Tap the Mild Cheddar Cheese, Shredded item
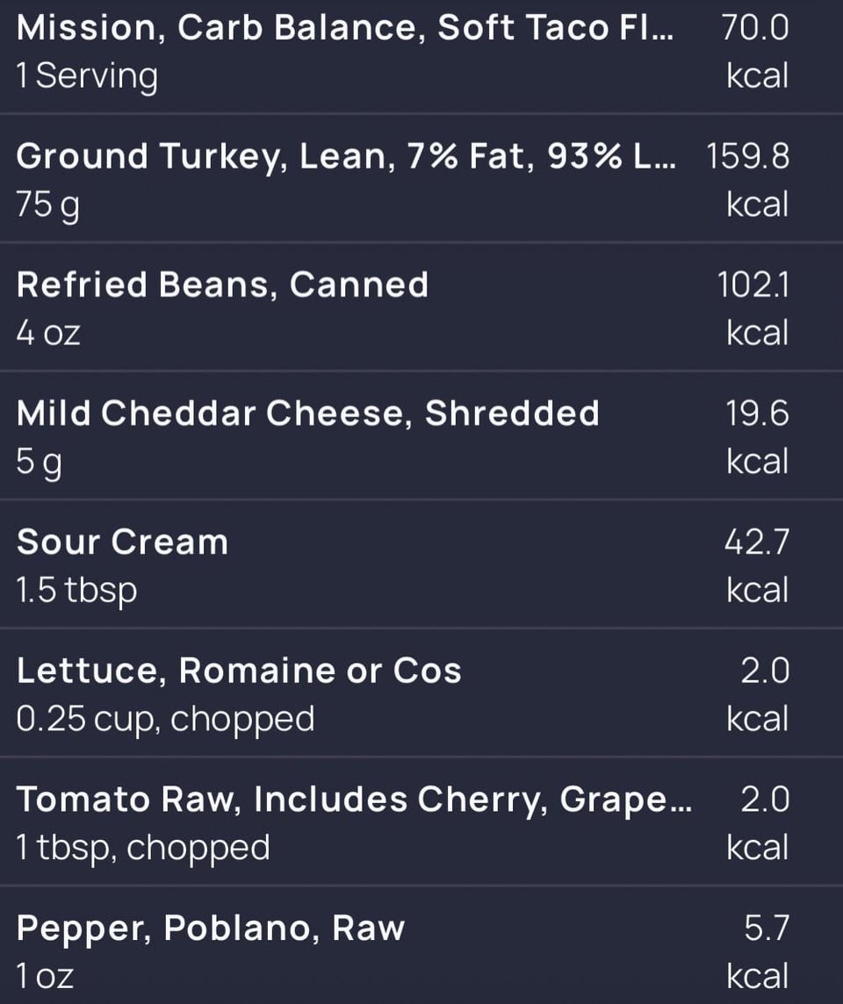Image resolution: width=843 pixels, height=1004 pixels. point(421,436)
